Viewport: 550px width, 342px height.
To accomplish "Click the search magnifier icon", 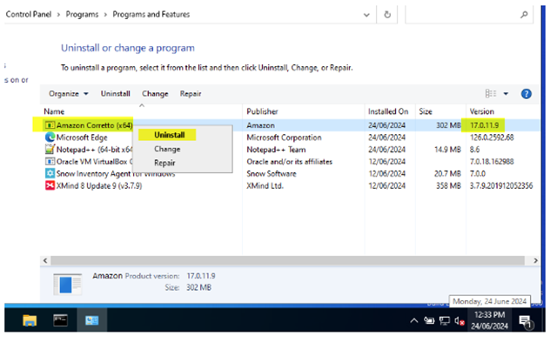I will point(524,15).
